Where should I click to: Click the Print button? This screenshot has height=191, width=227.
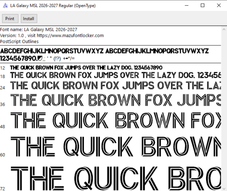pyautogui.click(x=10, y=18)
